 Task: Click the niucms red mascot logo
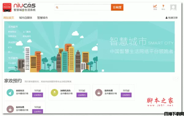pos(7,7)
